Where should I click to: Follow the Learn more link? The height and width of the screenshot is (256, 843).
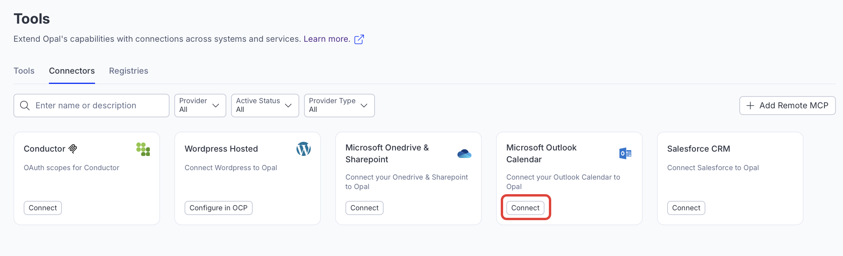[326, 39]
